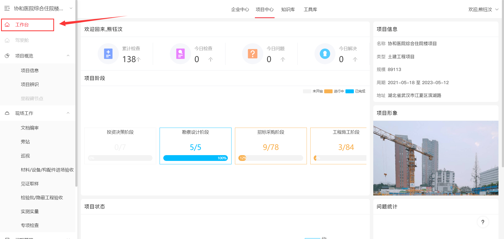
Task: Click the 9/78 count text
Action: [271, 147]
